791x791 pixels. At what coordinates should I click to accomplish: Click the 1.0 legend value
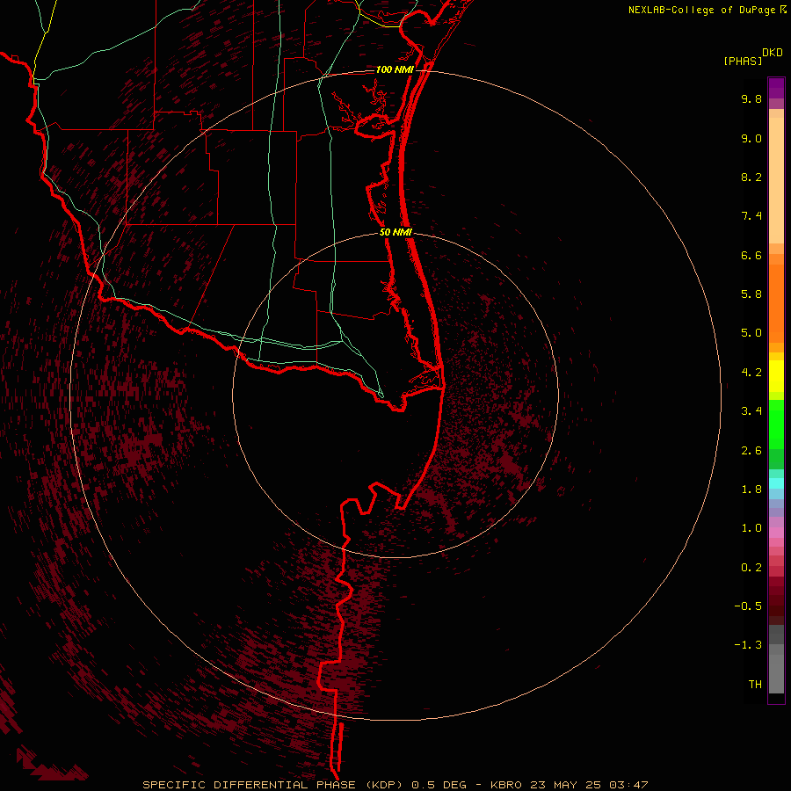(x=751, y=528)
